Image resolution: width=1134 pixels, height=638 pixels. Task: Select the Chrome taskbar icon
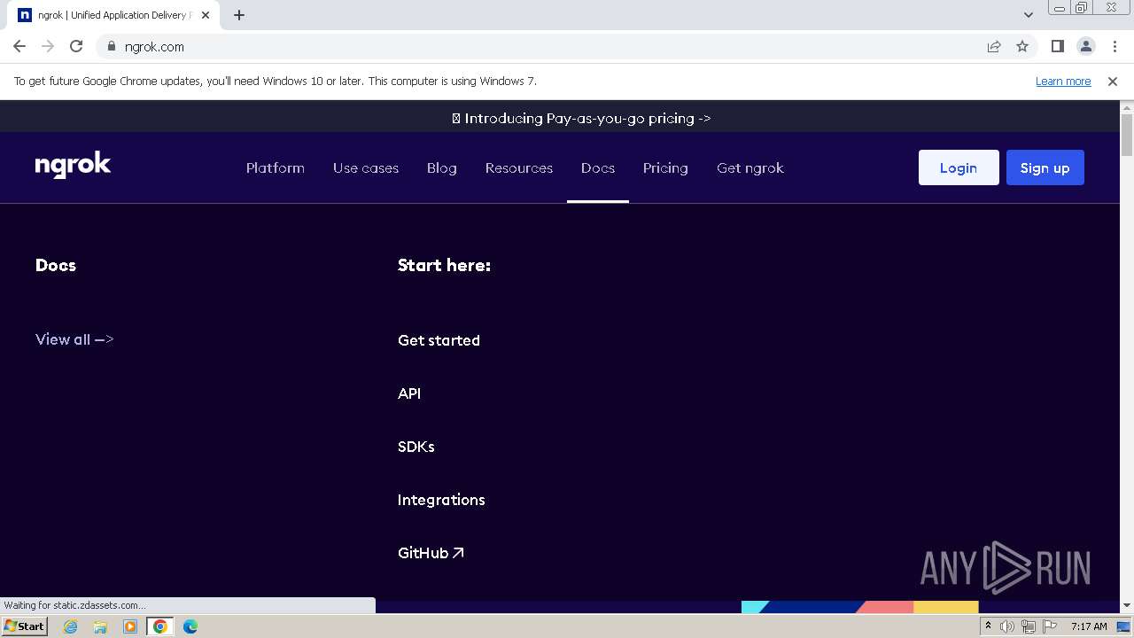(x=160, y=626)
